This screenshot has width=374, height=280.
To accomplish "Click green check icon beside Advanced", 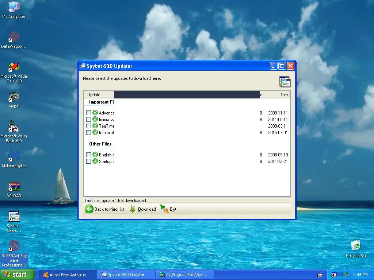I will [95, 113].
